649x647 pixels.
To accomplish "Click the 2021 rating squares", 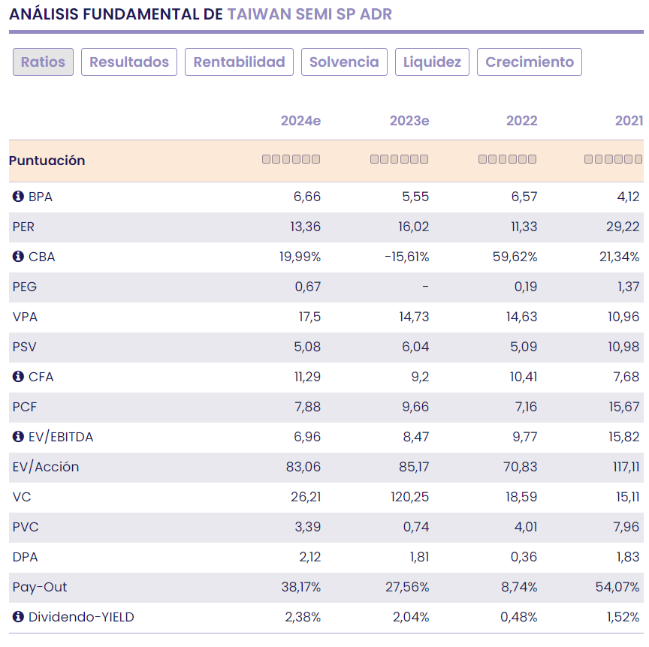I will pyautogui.click(x=613, y=159).
